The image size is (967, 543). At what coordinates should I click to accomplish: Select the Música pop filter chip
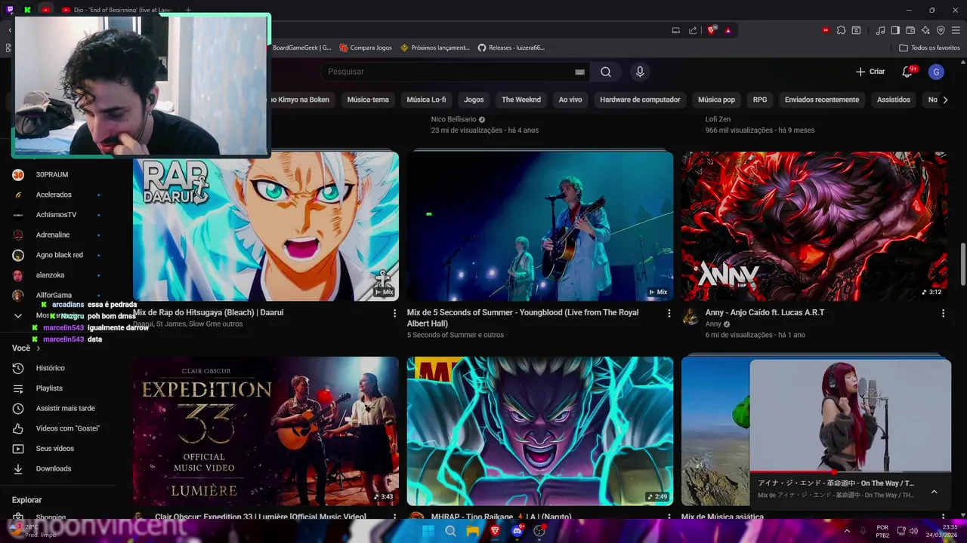coord(716,100)
